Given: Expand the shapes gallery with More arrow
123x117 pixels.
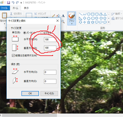Looking at the screenshot, I should 109,22.
